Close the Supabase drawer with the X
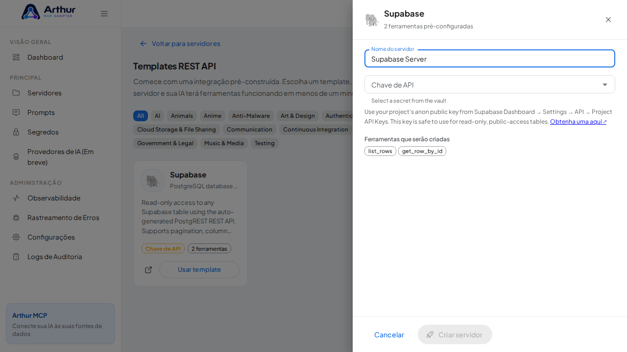The height and width of the screenshot is (352, 627). pos(608,20)
